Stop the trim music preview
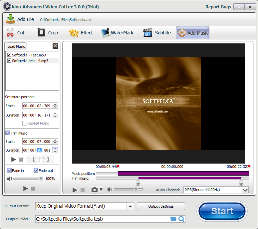This screenshot has height=229, width=258. (21, 160)
